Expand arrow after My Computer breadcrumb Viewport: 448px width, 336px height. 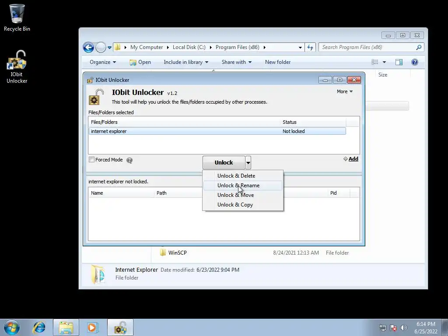168,47
